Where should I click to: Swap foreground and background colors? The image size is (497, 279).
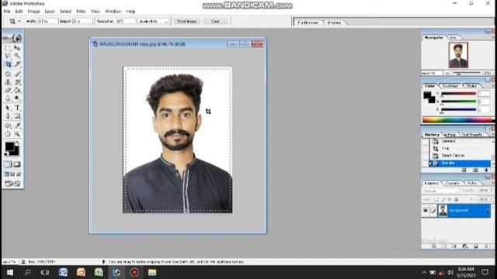[x=17, y=143]
